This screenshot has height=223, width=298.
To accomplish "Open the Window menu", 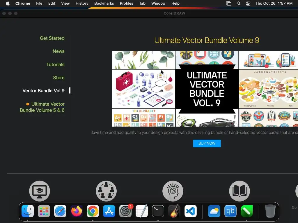I will (x=158, y=3).
